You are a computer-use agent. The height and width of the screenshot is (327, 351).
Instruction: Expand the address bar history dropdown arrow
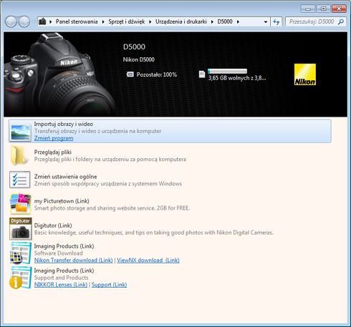[266, 22]
